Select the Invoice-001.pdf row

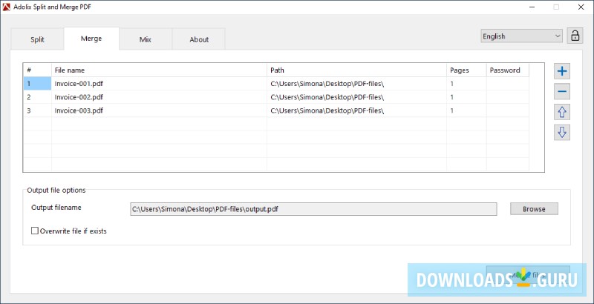[x=276, y=84]
